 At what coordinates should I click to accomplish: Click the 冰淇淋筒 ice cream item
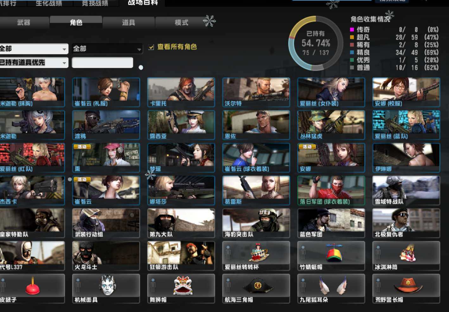(406, 255)
